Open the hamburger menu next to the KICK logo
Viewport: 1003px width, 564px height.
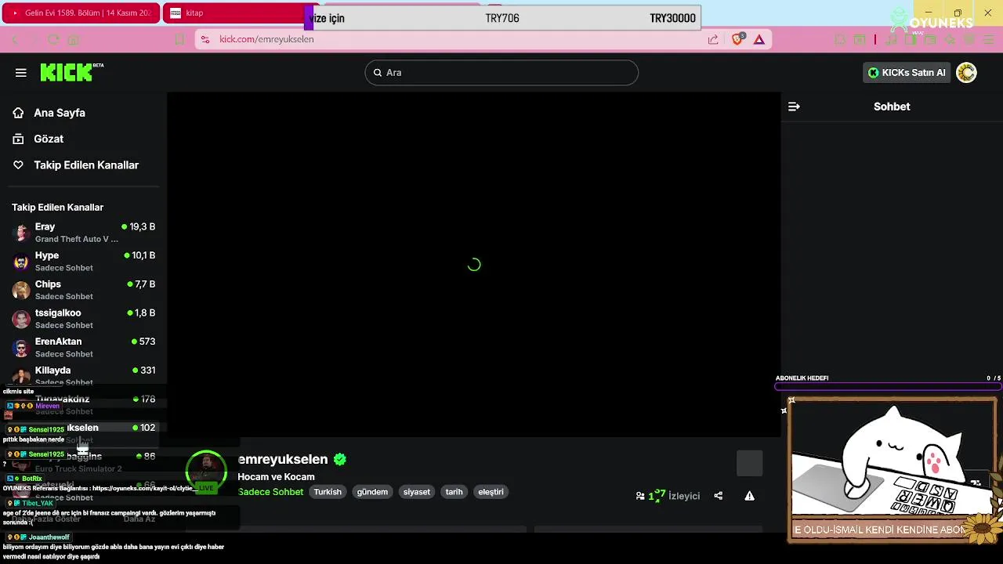click(x=21, y=73)
